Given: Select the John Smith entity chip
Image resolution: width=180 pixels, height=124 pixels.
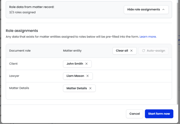Looking at the screenshot, I should [x=75, y=64].
